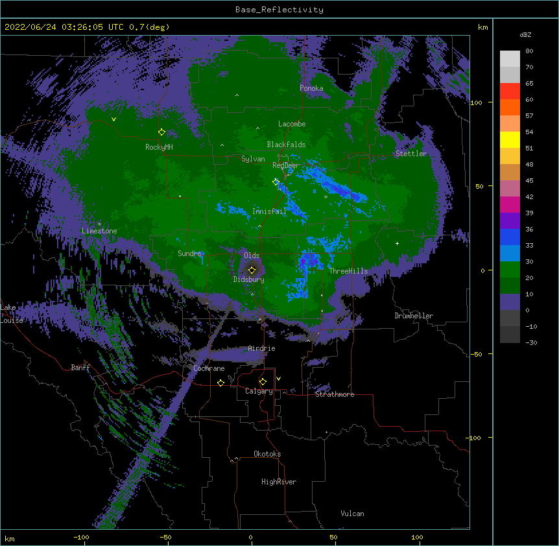Pick the orange 60 dBZ legend swatch
Screen dimensions: 559x546
point(510,107)
